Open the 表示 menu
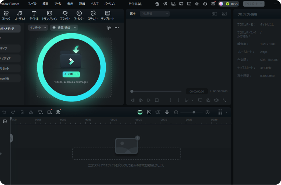 70,4
